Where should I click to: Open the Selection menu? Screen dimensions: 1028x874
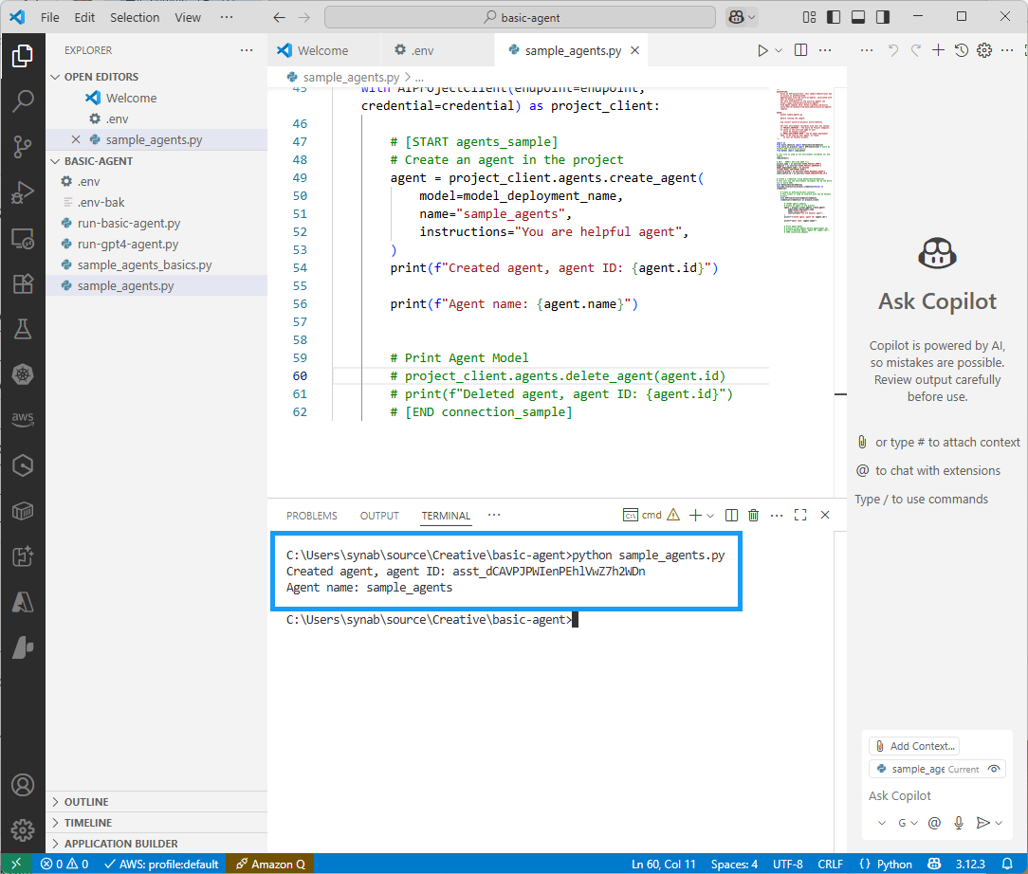(135, 18)
